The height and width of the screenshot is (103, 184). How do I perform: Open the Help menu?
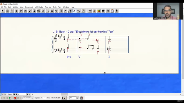click(72, 7)
